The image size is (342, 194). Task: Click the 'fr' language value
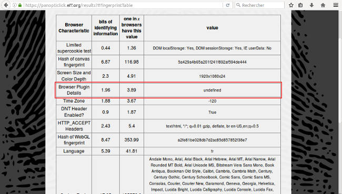coord(212,151)
